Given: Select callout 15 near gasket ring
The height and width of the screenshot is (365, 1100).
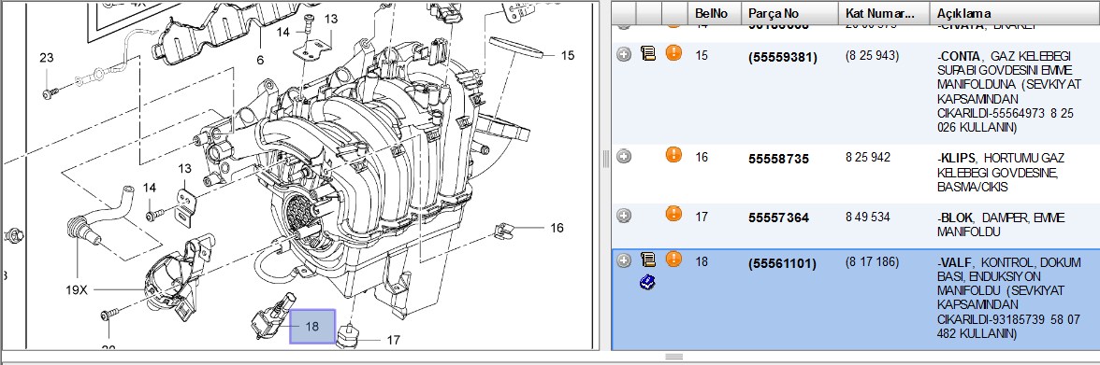Looking at the screenshot, I should (568, 55).
